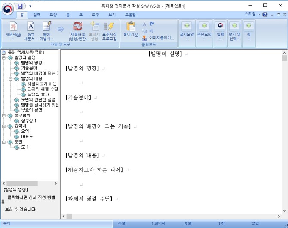Select 대표도 in the tree

(x=27, y=137)
